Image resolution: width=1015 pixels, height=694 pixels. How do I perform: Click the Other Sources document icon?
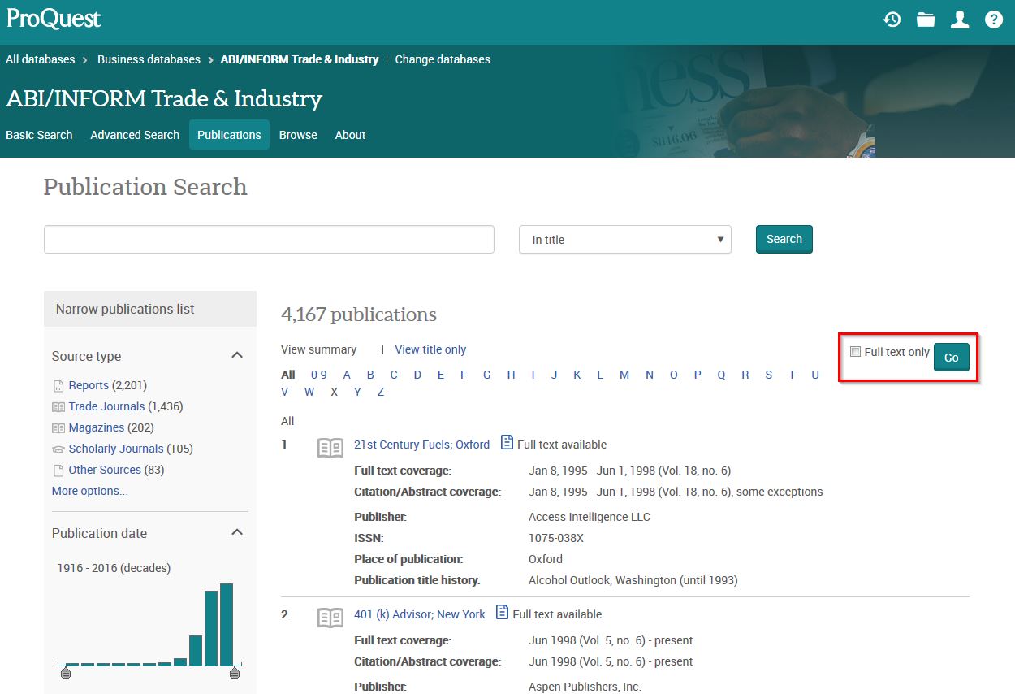58,471
